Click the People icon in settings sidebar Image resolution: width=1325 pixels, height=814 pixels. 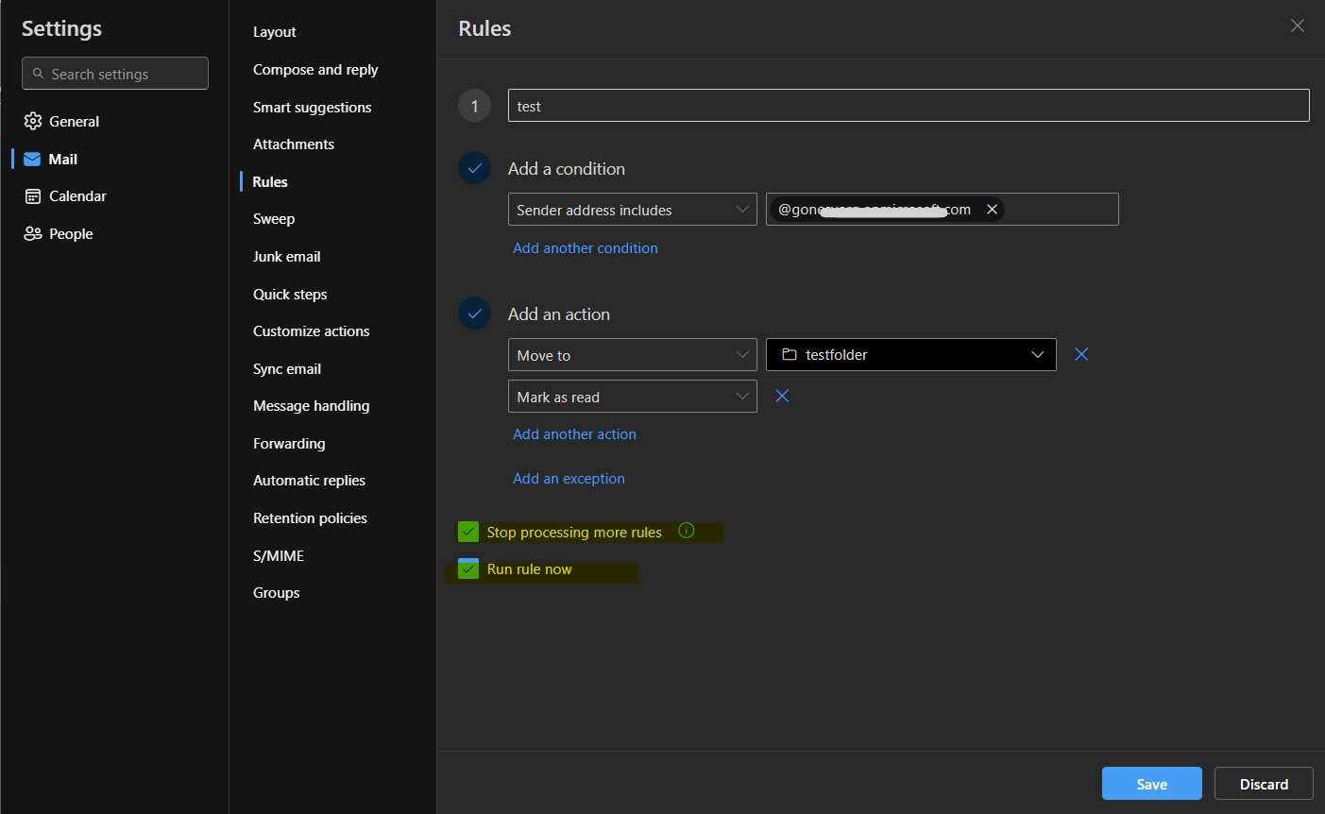pos(32,233)
